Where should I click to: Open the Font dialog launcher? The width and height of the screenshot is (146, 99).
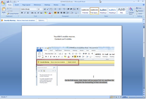tap(52, 16)
